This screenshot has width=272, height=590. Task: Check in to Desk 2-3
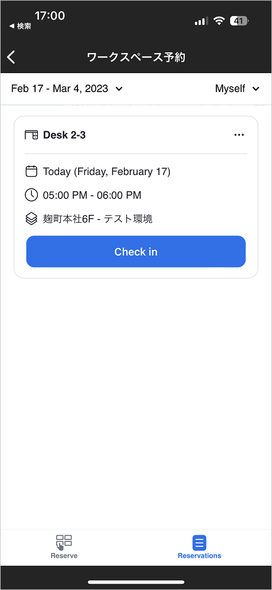[x=136, y=252]
